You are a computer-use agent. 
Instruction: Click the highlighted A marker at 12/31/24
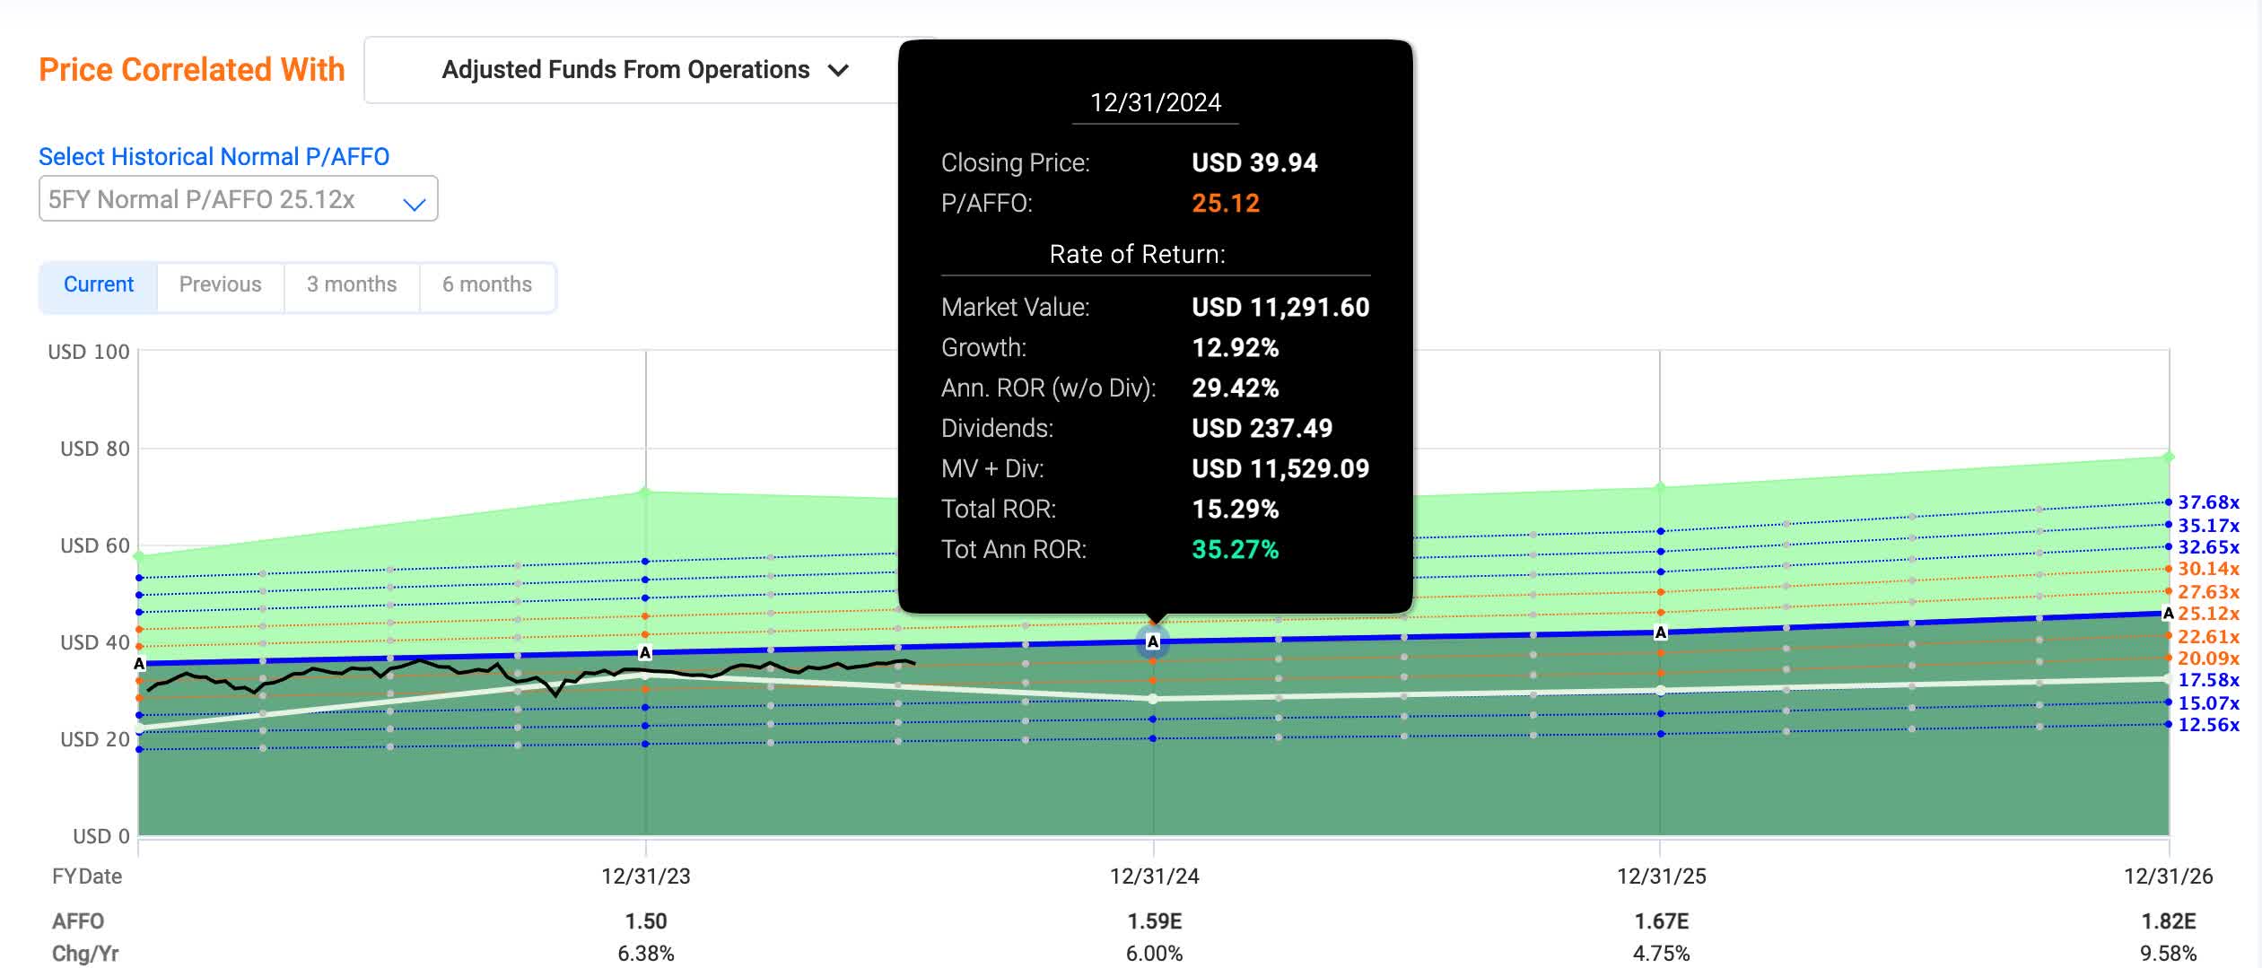(1153, 641)
